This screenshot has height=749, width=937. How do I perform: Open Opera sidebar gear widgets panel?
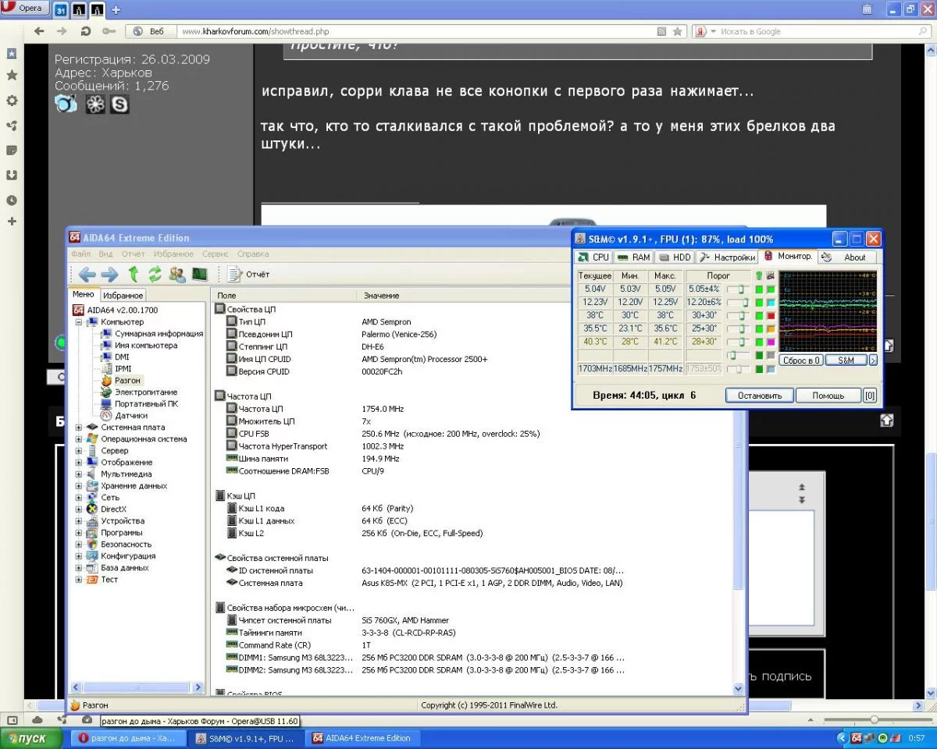(12, 101)
